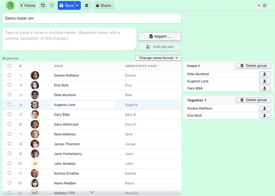
Task: Open Change name format dropdown
Action: click(x=158, y=58)
